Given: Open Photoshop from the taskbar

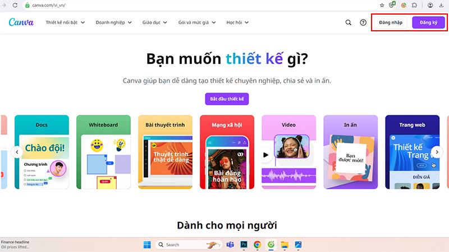Looking at the screenshot, I should click(244, 245).
